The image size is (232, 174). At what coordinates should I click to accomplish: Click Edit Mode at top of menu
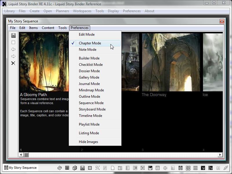click(x=87, y=35)
